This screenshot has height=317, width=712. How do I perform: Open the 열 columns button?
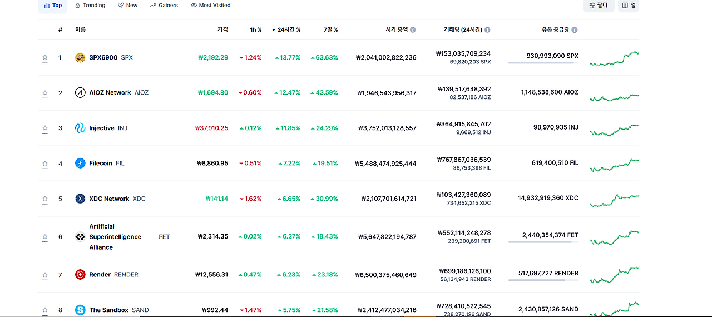pyautogui.click(x=629, y=6)
